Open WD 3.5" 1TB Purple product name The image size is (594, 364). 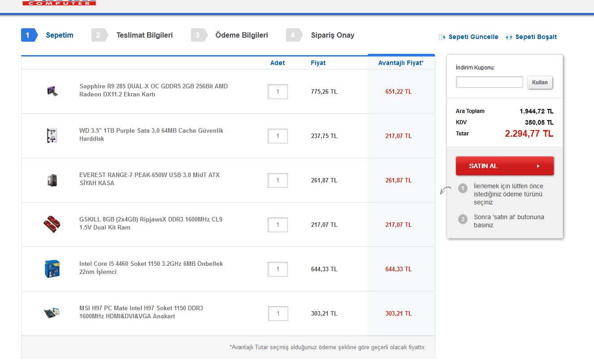[x=151, y=134]
